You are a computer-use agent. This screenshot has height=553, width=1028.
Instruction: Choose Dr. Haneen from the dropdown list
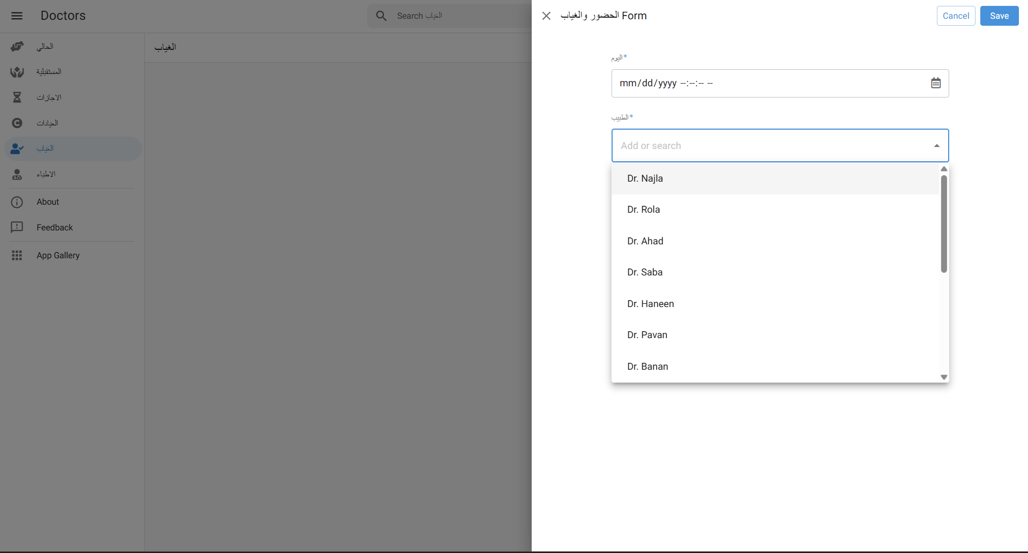(650, 304)
